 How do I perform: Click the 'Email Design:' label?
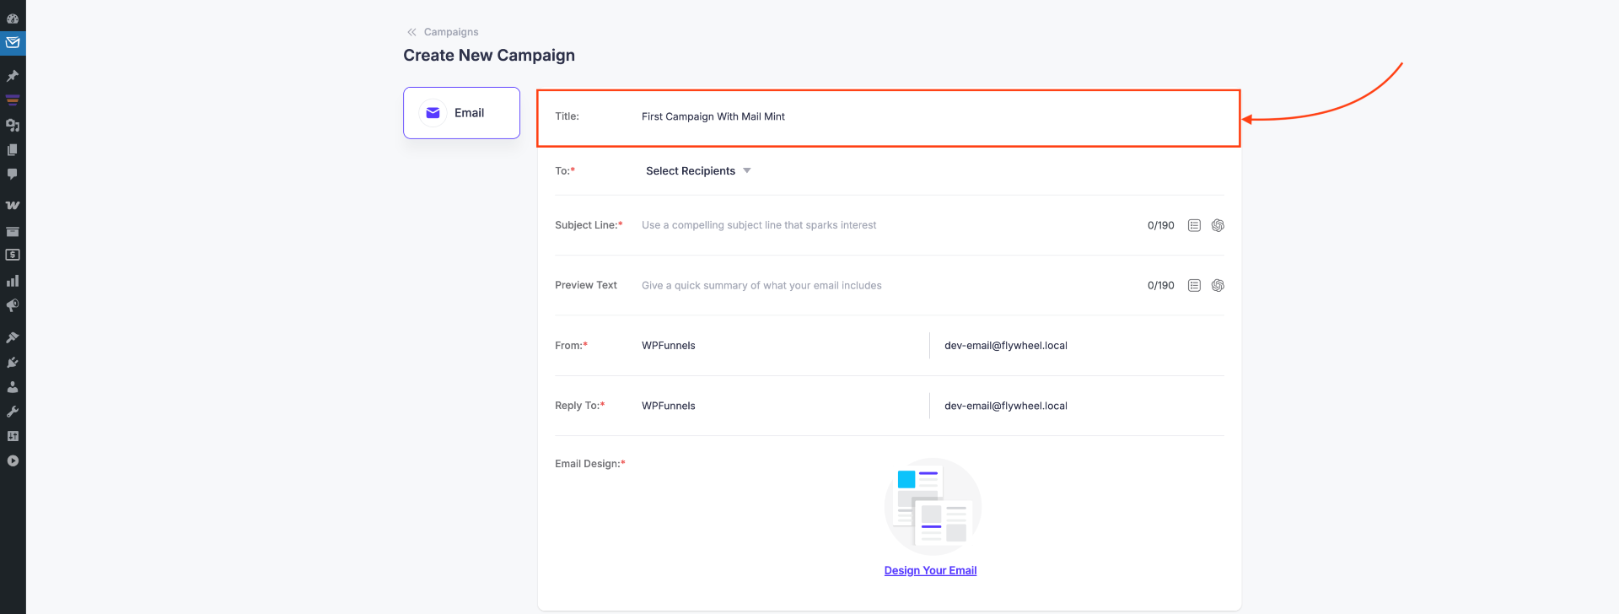click(590, 463)
